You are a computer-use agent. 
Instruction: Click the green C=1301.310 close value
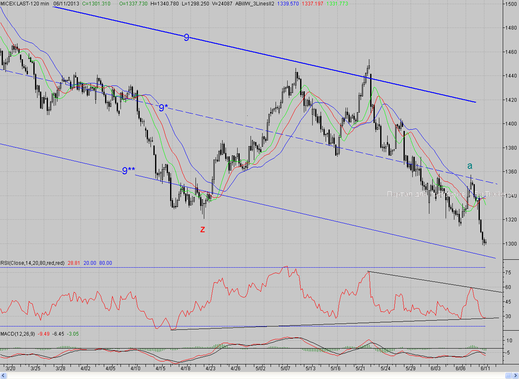coord(96,3)
